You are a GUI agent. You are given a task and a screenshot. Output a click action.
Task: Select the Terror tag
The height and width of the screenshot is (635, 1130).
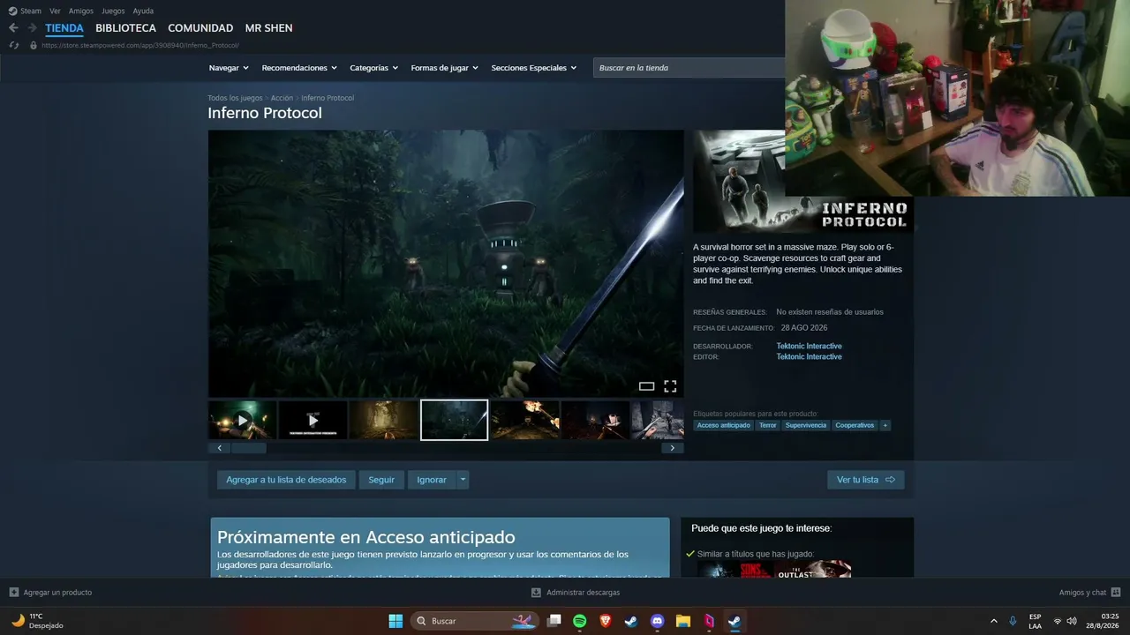(x=768, y=425)
